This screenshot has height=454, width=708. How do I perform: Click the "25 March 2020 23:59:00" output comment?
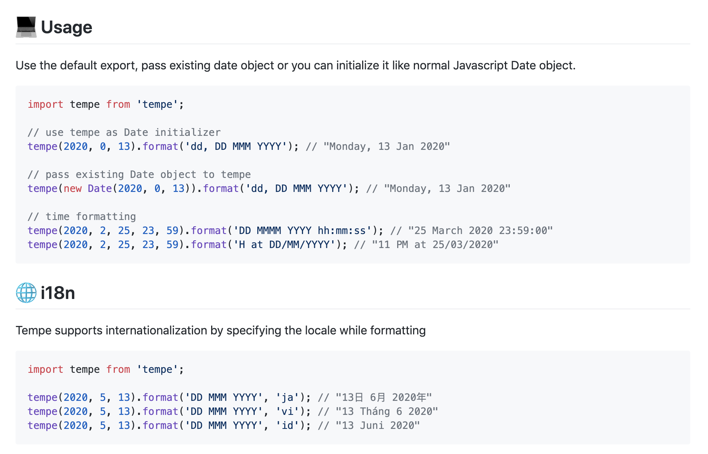(x=472, y=231)
